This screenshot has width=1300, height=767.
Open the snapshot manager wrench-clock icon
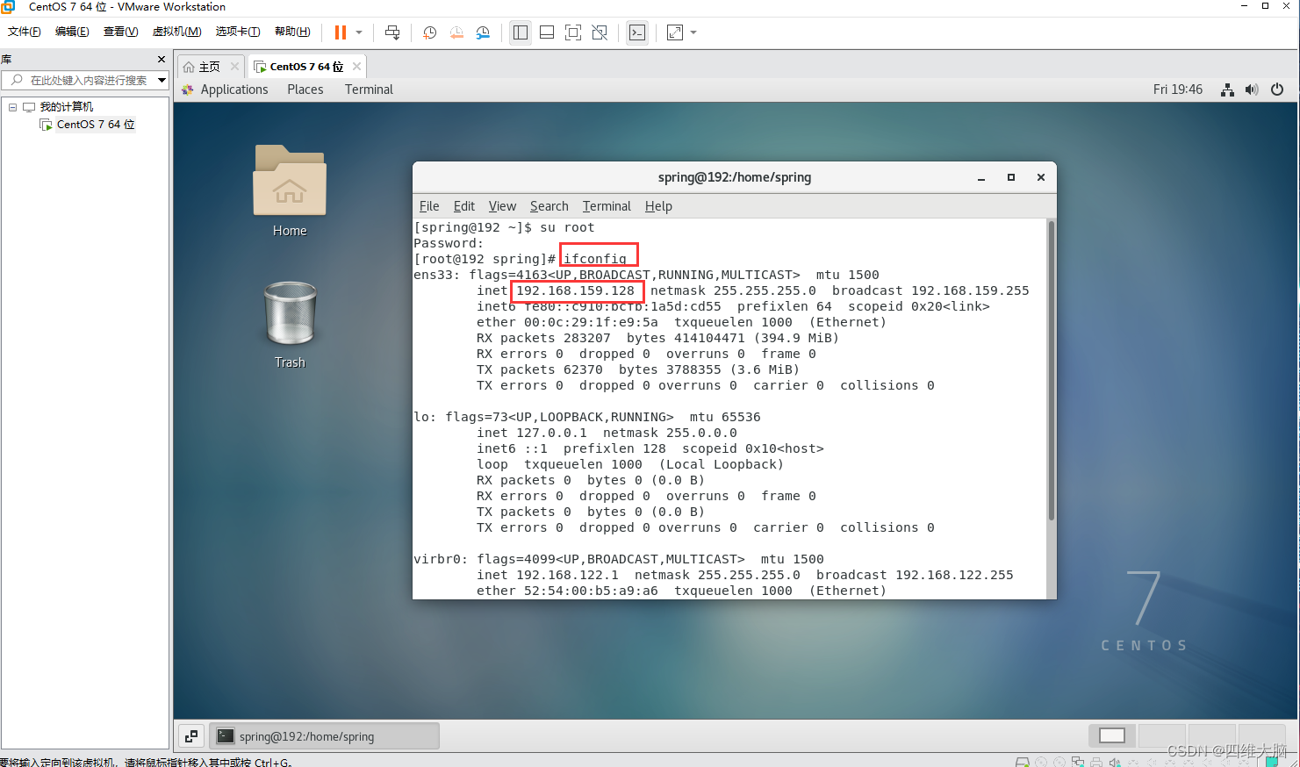483,32
